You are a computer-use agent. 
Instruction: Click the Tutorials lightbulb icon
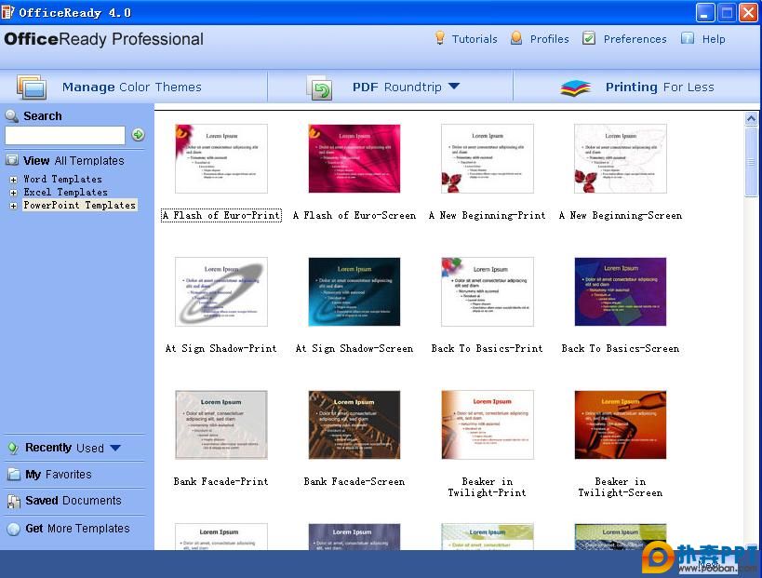coord(440,38)
